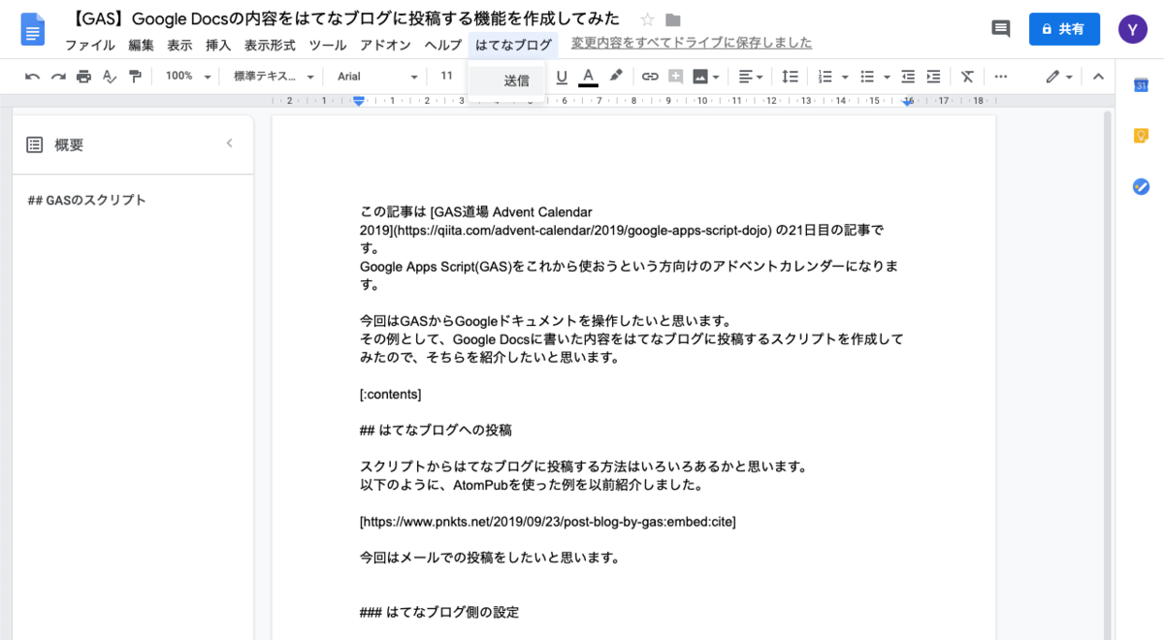
Task: Toggle underline formatting
Action: 562,77
